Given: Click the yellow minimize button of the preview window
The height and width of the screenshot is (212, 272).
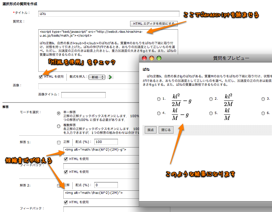Looking at the screenshot, I should (x=152, y=58).
